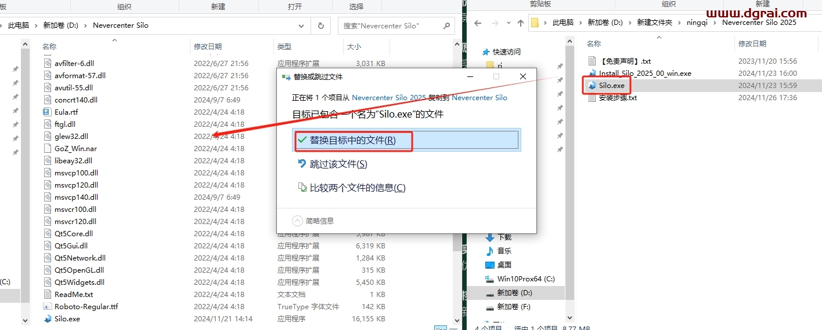822x330 pixels.
Task: Click the Silo.exe icon in left window
Action: point(48,318)
